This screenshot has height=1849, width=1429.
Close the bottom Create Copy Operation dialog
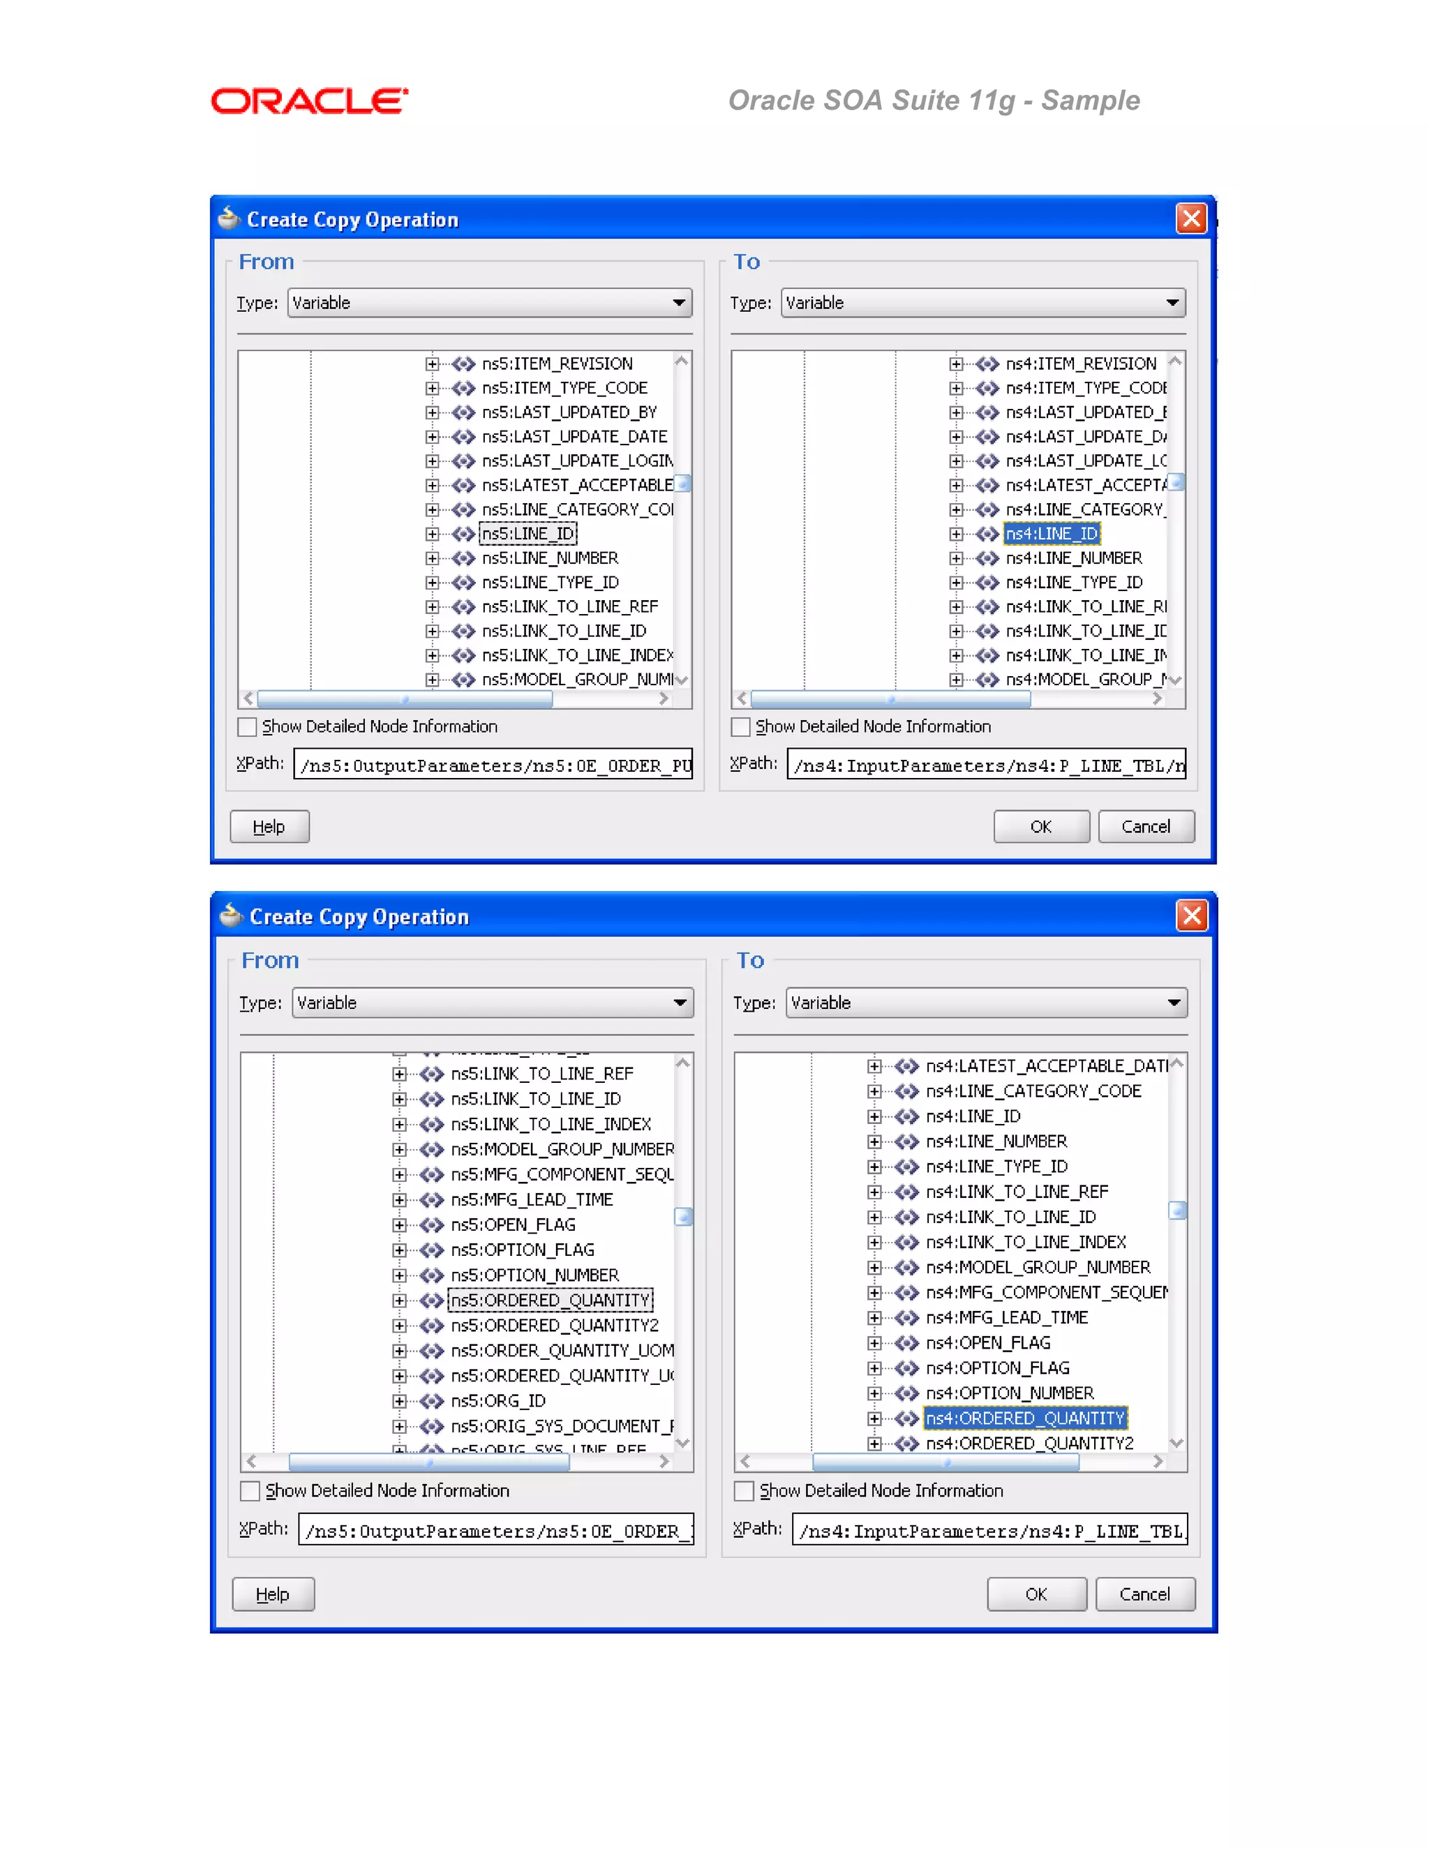tap(1192, 916)
